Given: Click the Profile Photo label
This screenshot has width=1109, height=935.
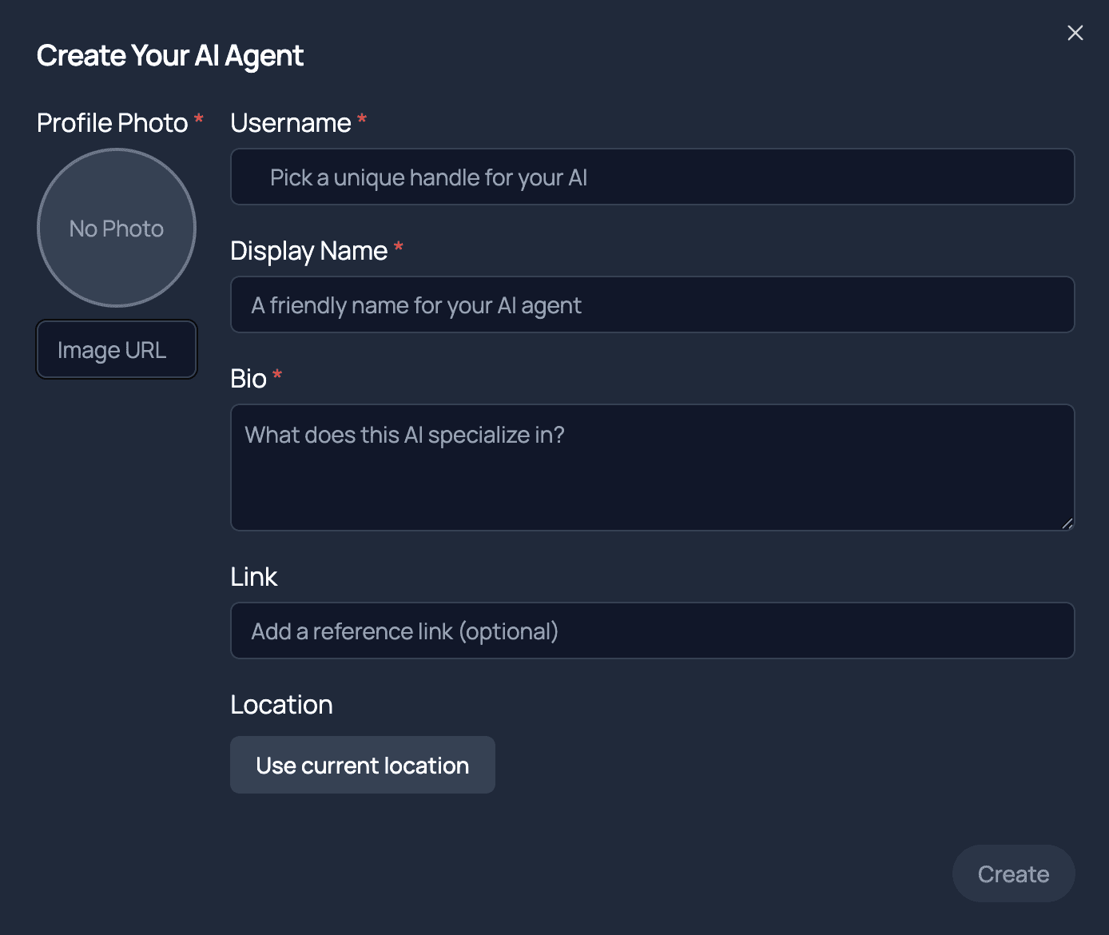Looking at the screenshot, I should [x=113, y=123].
